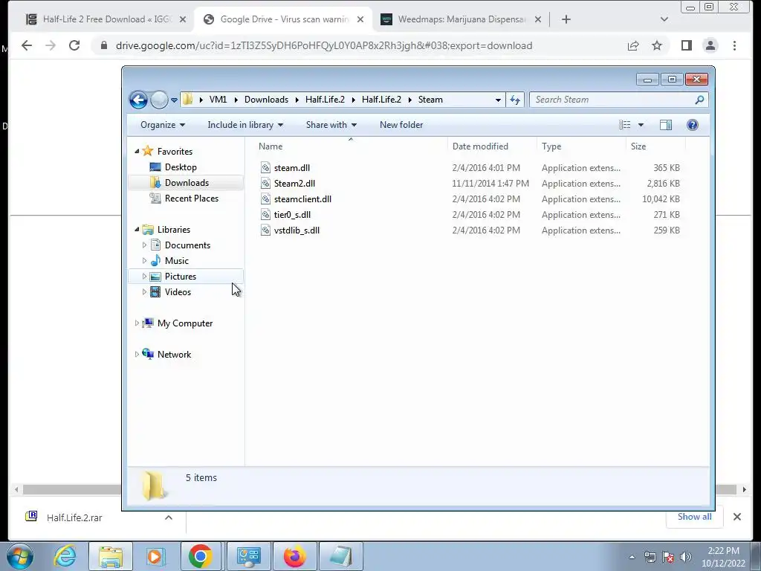Open the Windows Start menu
761x571 pixels.
20,556
